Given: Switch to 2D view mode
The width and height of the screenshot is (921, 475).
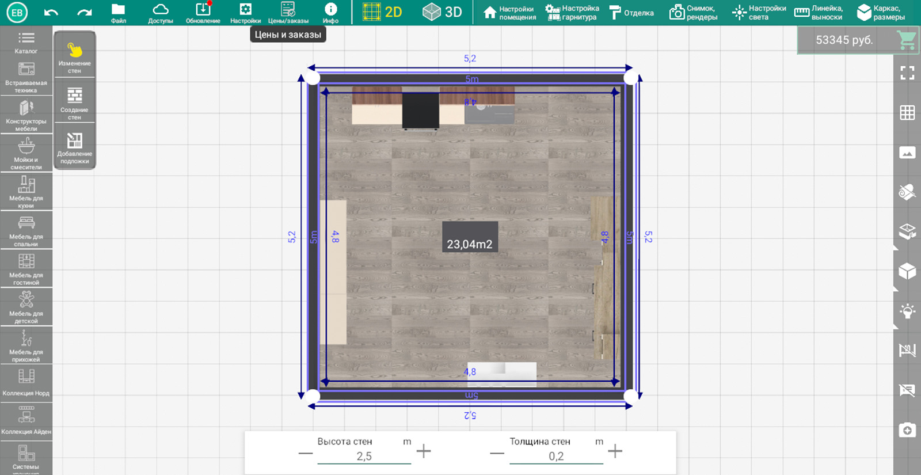Looking at the screenshot, I should pyautogui.click(x=383, y=12).
